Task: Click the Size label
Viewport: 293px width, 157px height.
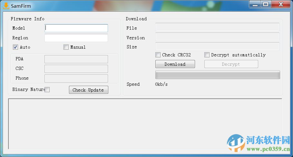Action: click(132, 47)
